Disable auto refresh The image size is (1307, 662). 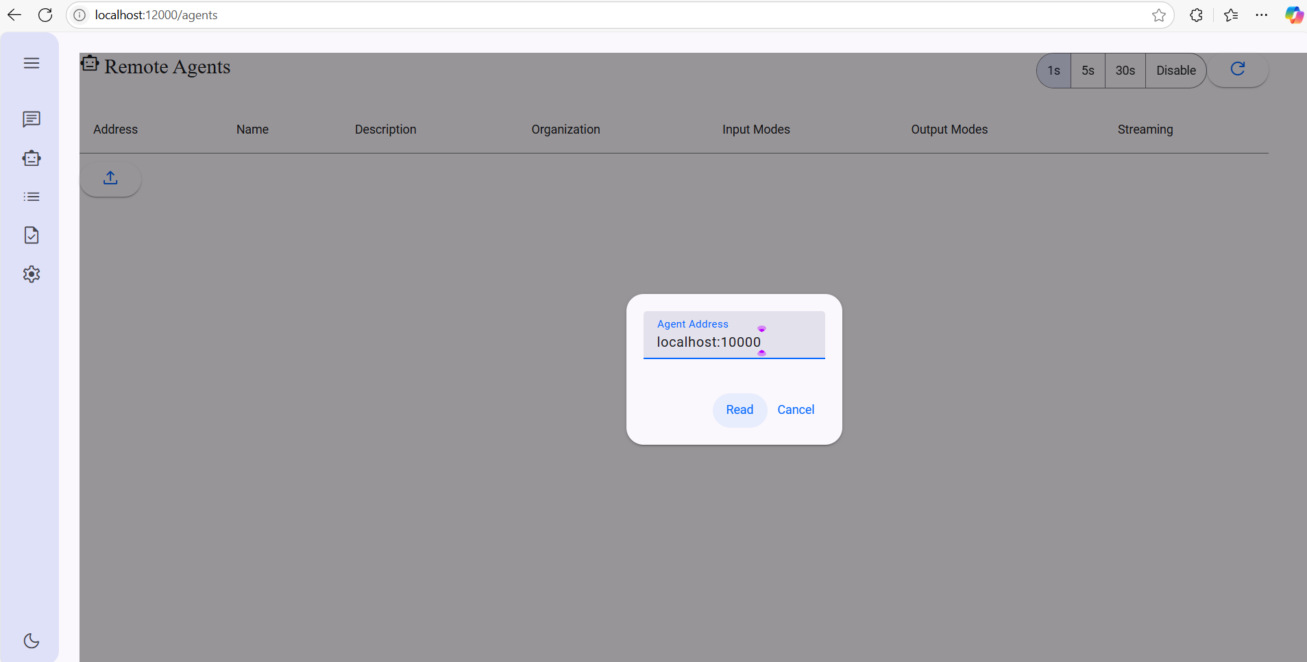point(1175,71)
